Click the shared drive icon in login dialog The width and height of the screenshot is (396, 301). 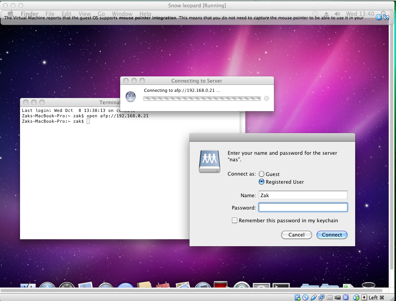tap(210, 161)
